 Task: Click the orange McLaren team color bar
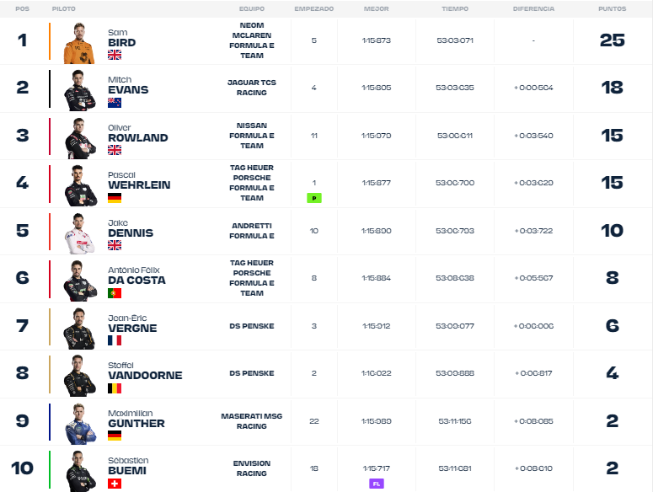pos(50,40)
